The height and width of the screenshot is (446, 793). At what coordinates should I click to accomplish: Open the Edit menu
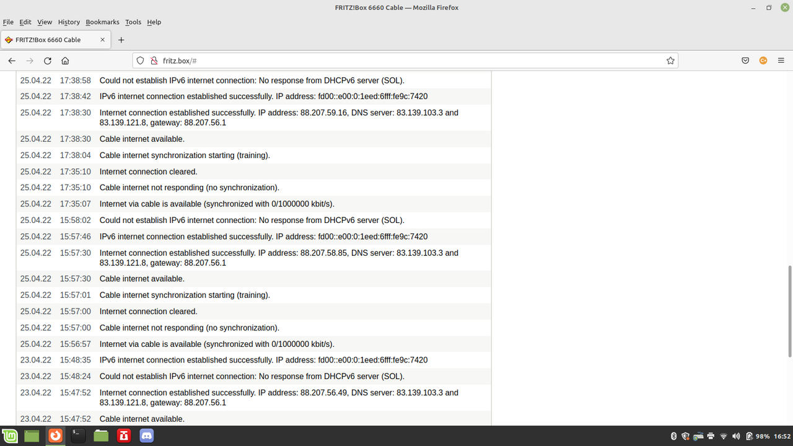25,22
